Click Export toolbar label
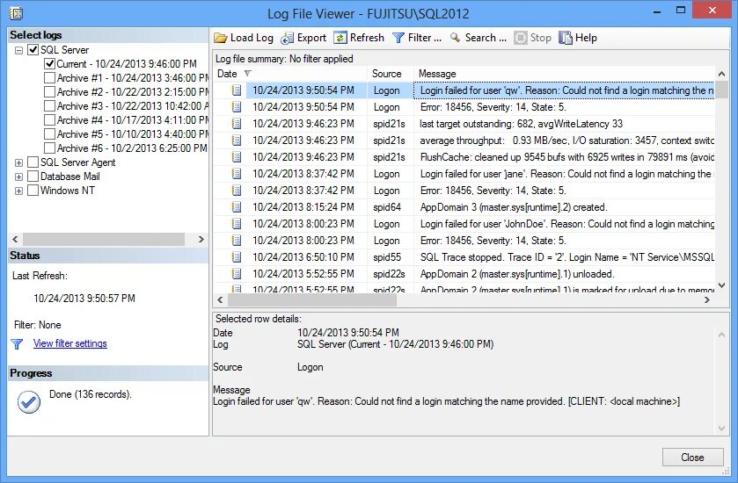Screen dimensions: 738x483 311,38
